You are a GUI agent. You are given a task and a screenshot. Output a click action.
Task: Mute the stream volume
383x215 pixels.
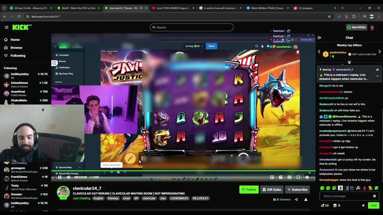coord(69,177)
